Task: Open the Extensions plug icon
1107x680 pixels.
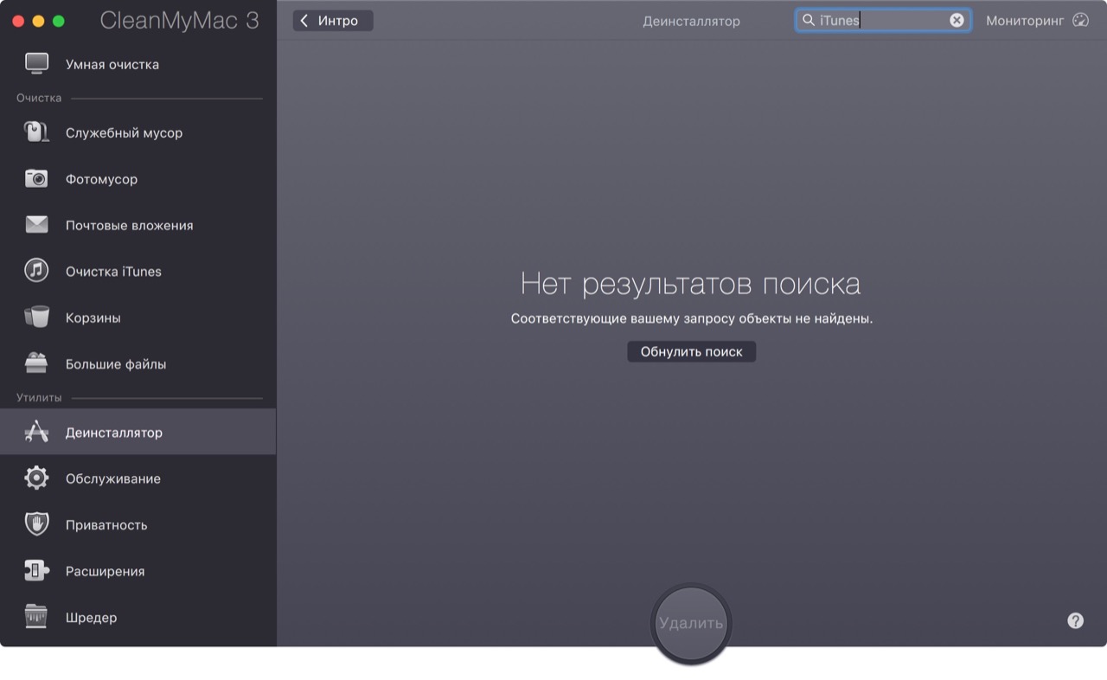Action: coord(36,571)
